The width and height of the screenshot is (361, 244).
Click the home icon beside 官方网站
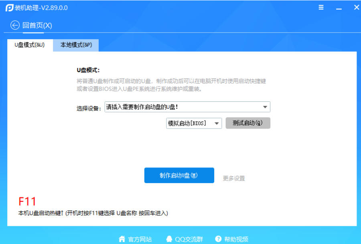click(122, 239)
